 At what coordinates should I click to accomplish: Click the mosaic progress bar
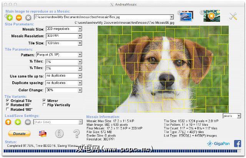(x=122, y=151)
